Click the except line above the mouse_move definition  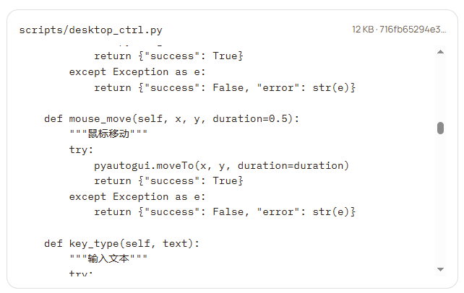pyautogui.click(x=137, y=71)
